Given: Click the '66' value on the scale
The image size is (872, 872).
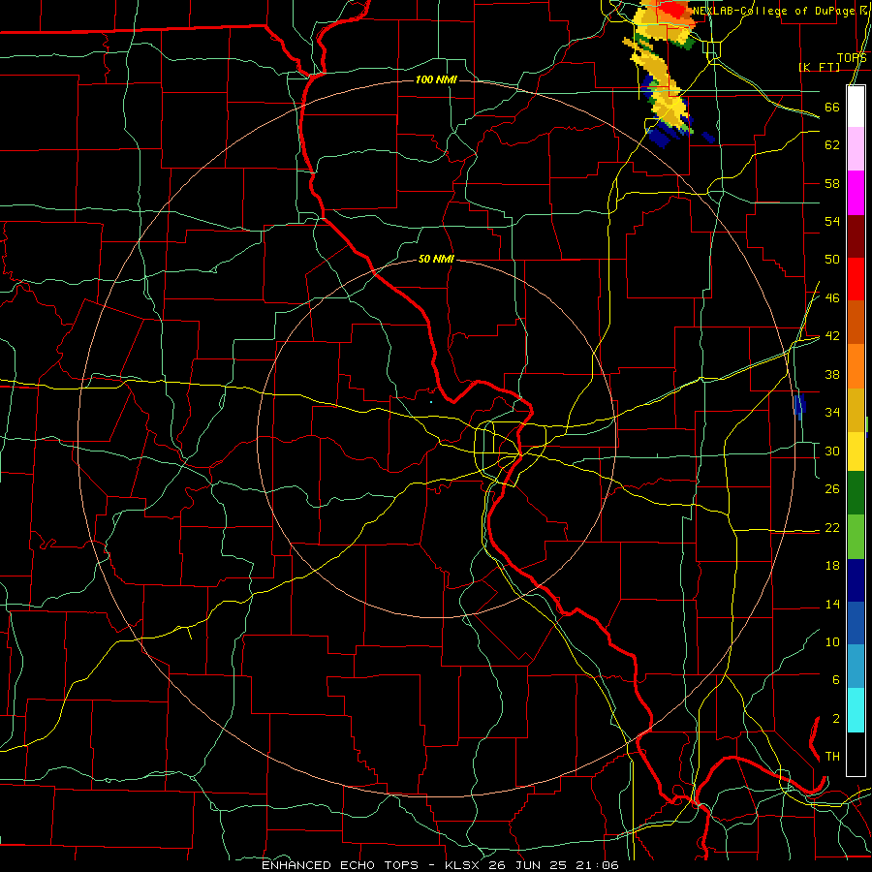Looking at the screenshot, I should point(832,107).
